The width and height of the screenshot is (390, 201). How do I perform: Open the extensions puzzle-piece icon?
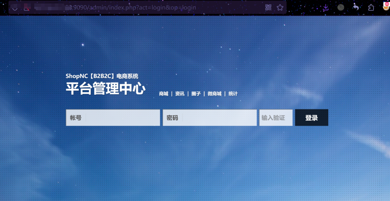[x=371, y=7]
